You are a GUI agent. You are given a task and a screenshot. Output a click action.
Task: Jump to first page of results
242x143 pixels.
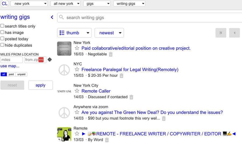[221, 33]
